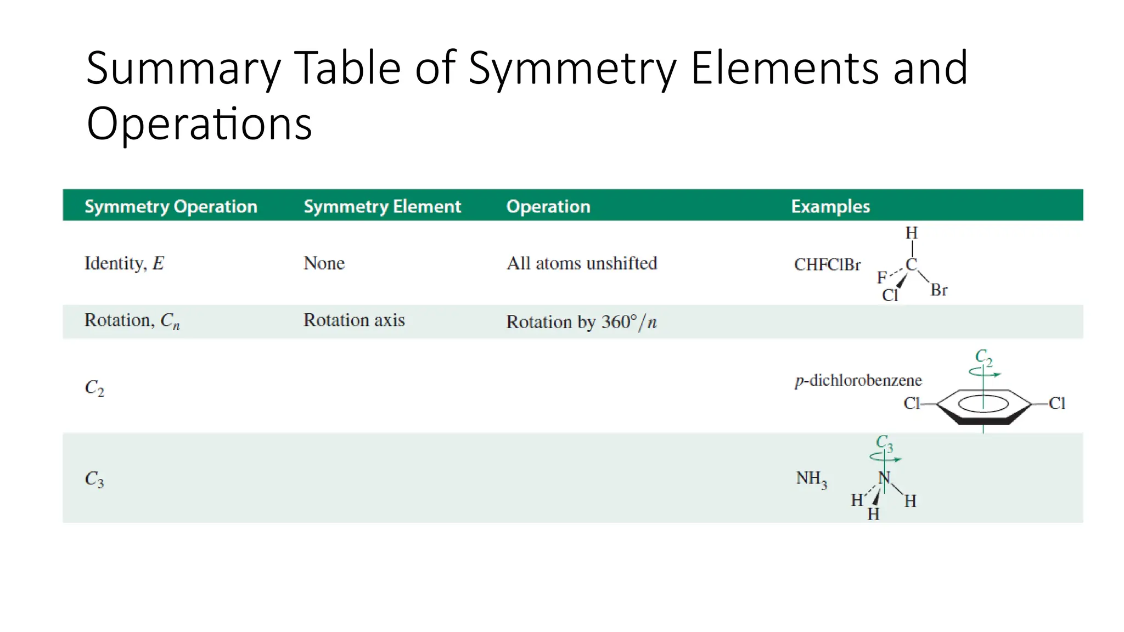The width and height of the screenshot is (1124, 632).
Task: Select the 'p-dichlorobenzene' label
Action: 858,380
